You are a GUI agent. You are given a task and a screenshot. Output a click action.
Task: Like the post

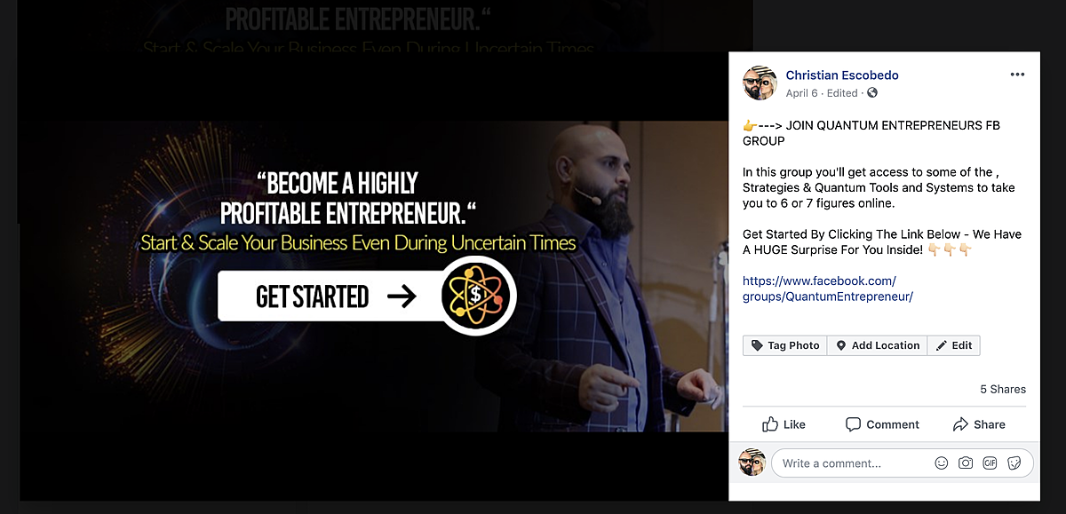click(784, 424)
